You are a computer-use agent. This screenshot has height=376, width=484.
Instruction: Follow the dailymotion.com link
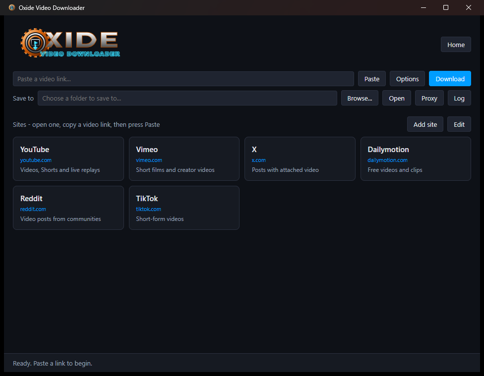point(387,160)
